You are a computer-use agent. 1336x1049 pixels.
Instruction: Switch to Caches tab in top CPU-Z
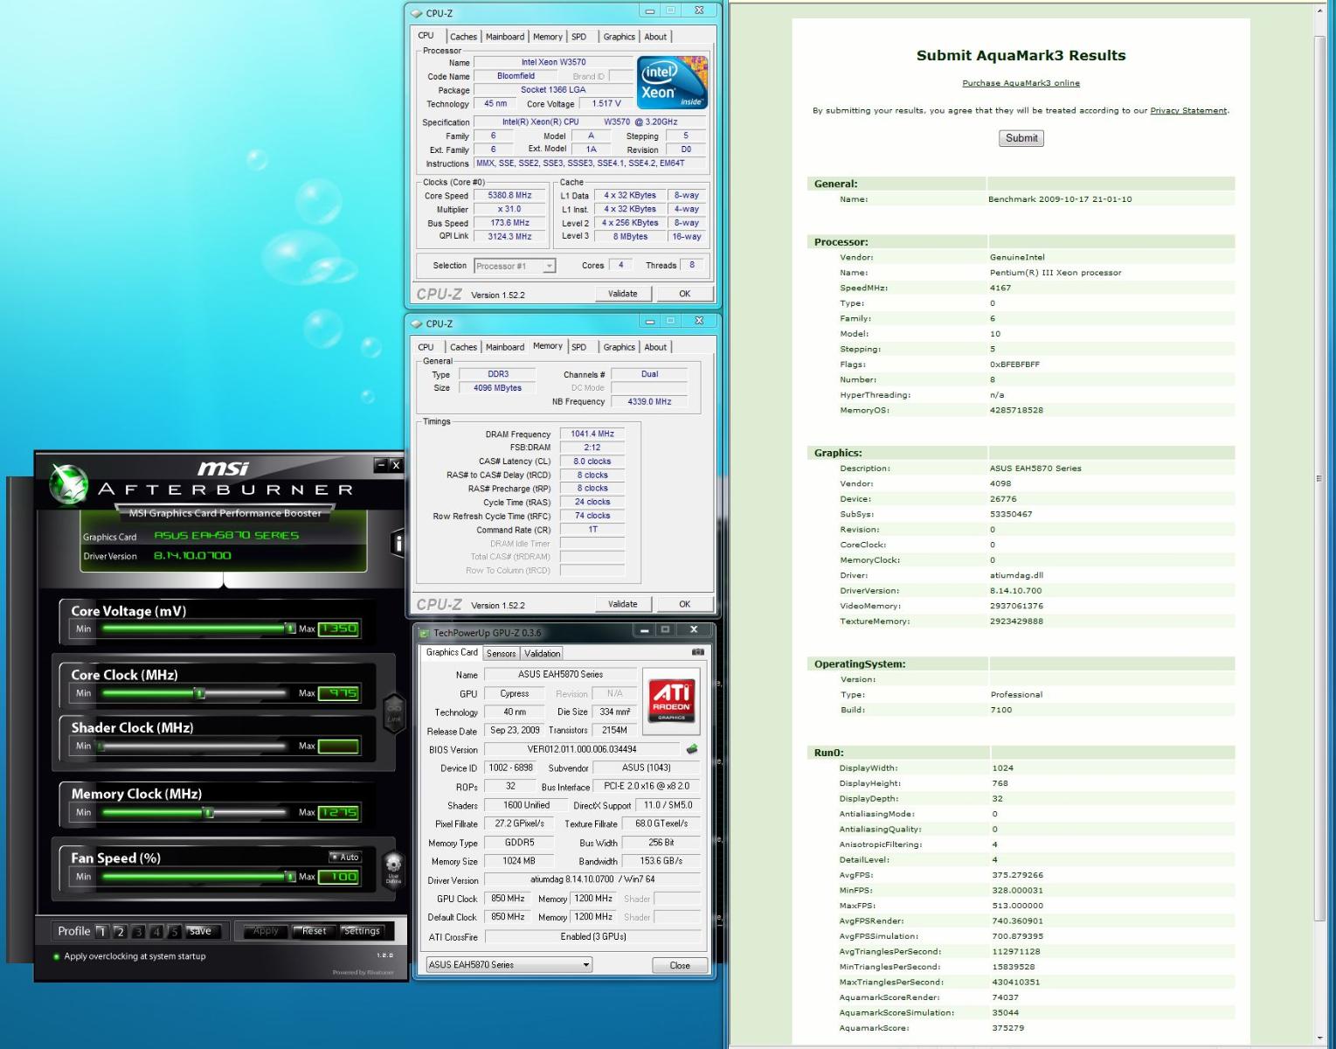pyautogui.click(x=463, y=37)
